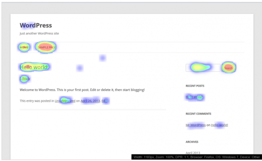
Task: Open Hello world! under Recent Posts
Action: (194, 97)
